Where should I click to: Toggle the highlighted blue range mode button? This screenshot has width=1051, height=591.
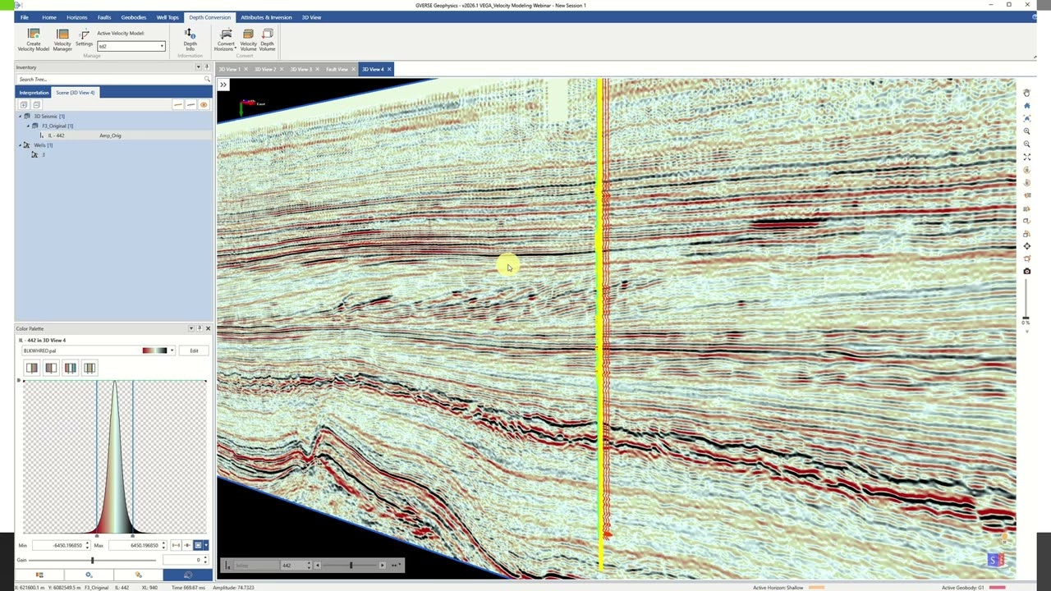198,545
